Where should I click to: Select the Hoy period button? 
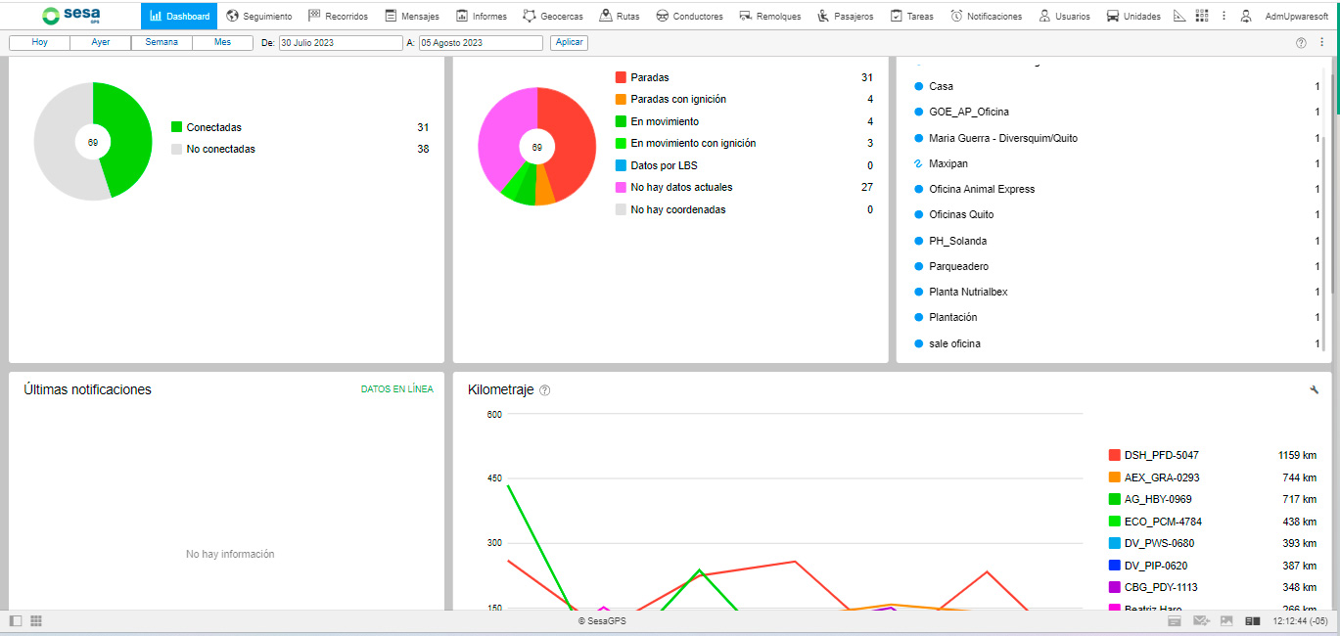click(x=40, y=43)
